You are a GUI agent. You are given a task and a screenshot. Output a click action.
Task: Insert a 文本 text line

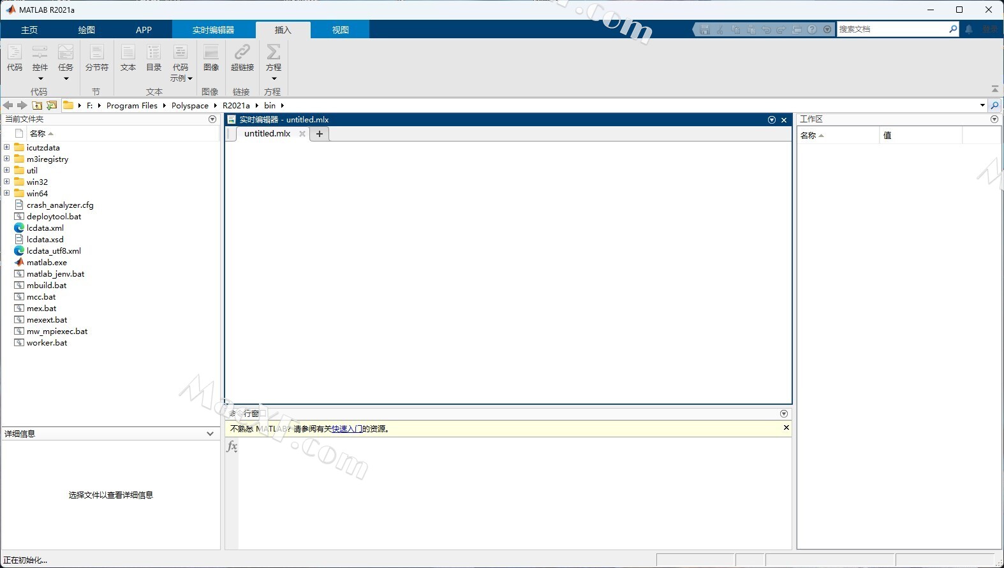(128, 58)
